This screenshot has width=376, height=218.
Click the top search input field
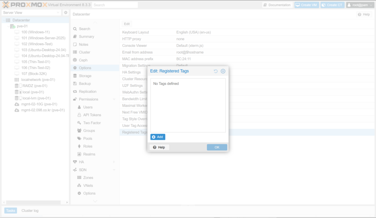click(115, 5)
